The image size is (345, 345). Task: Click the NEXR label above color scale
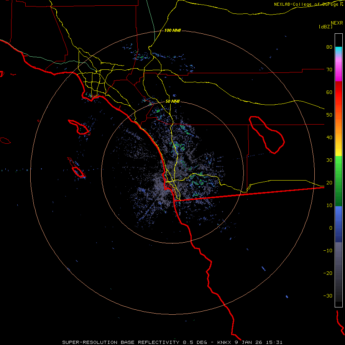(337, 23)
